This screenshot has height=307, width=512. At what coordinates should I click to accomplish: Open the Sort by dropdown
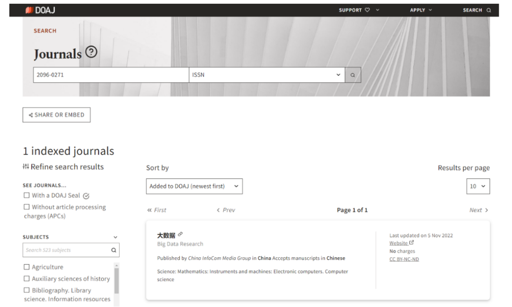[194, 186]
